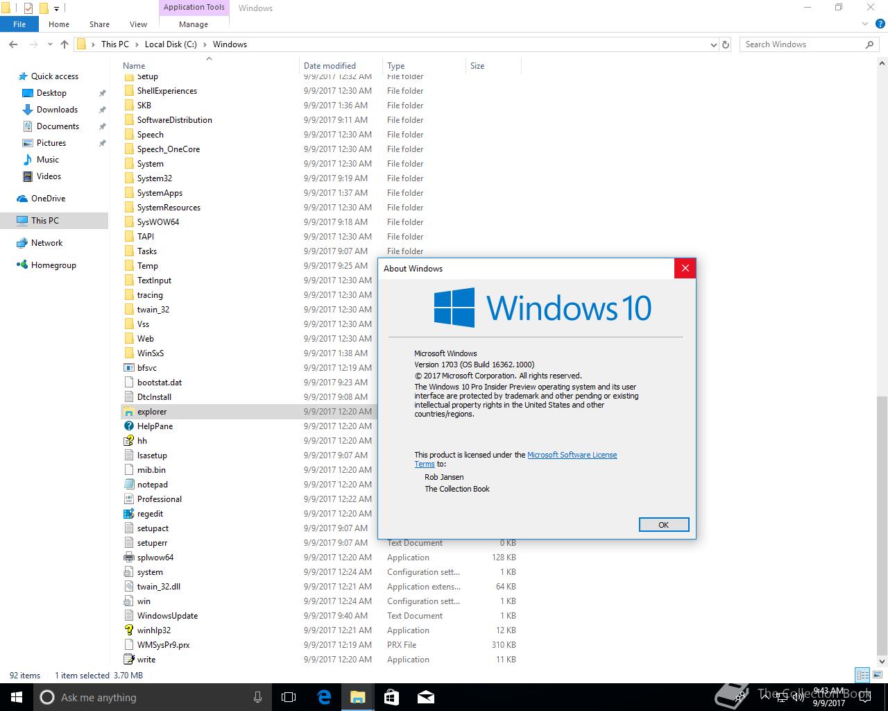Select the WinSxS folder
The height and width of the screenshot is (711, 888).
[x=150, y=353]
